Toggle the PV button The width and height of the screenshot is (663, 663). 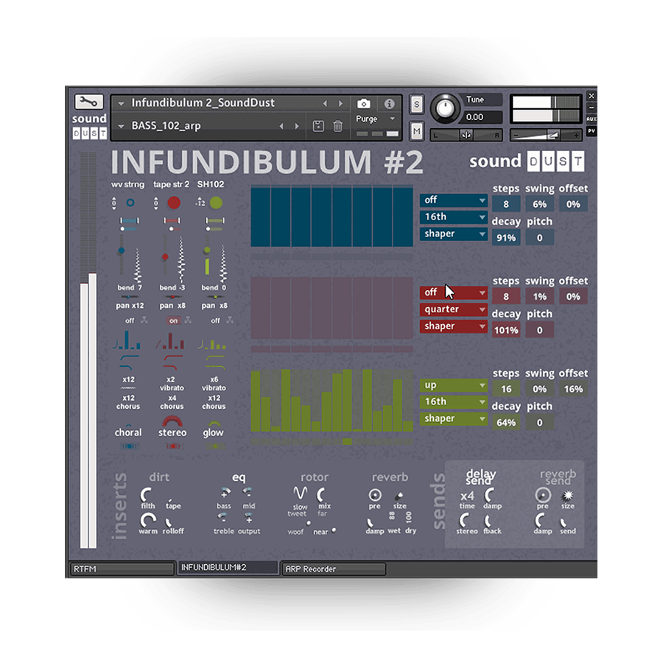591,131
